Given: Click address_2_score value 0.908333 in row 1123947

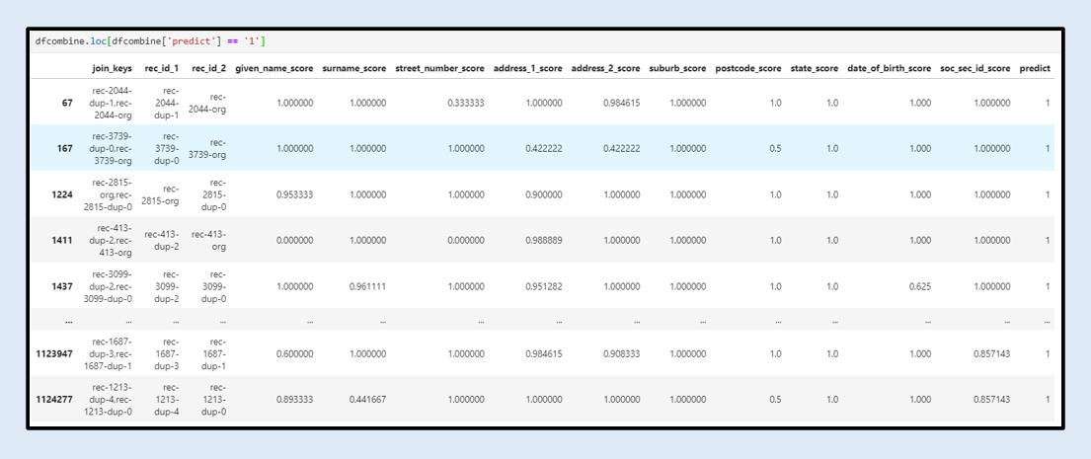Looking at the screenshot, I should 623,353.
